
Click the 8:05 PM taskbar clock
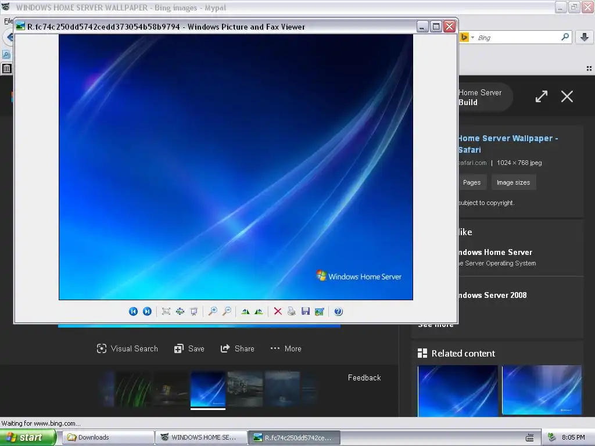coord(573,437)
